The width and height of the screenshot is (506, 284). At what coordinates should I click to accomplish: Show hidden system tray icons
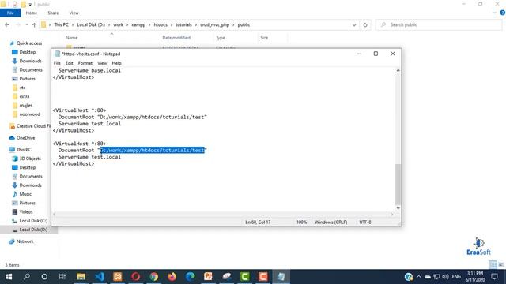[418, 277]
